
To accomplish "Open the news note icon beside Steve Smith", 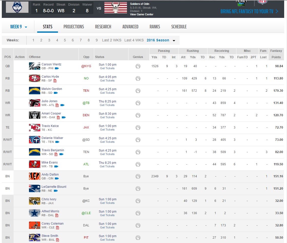I will [x=57, y=240].
